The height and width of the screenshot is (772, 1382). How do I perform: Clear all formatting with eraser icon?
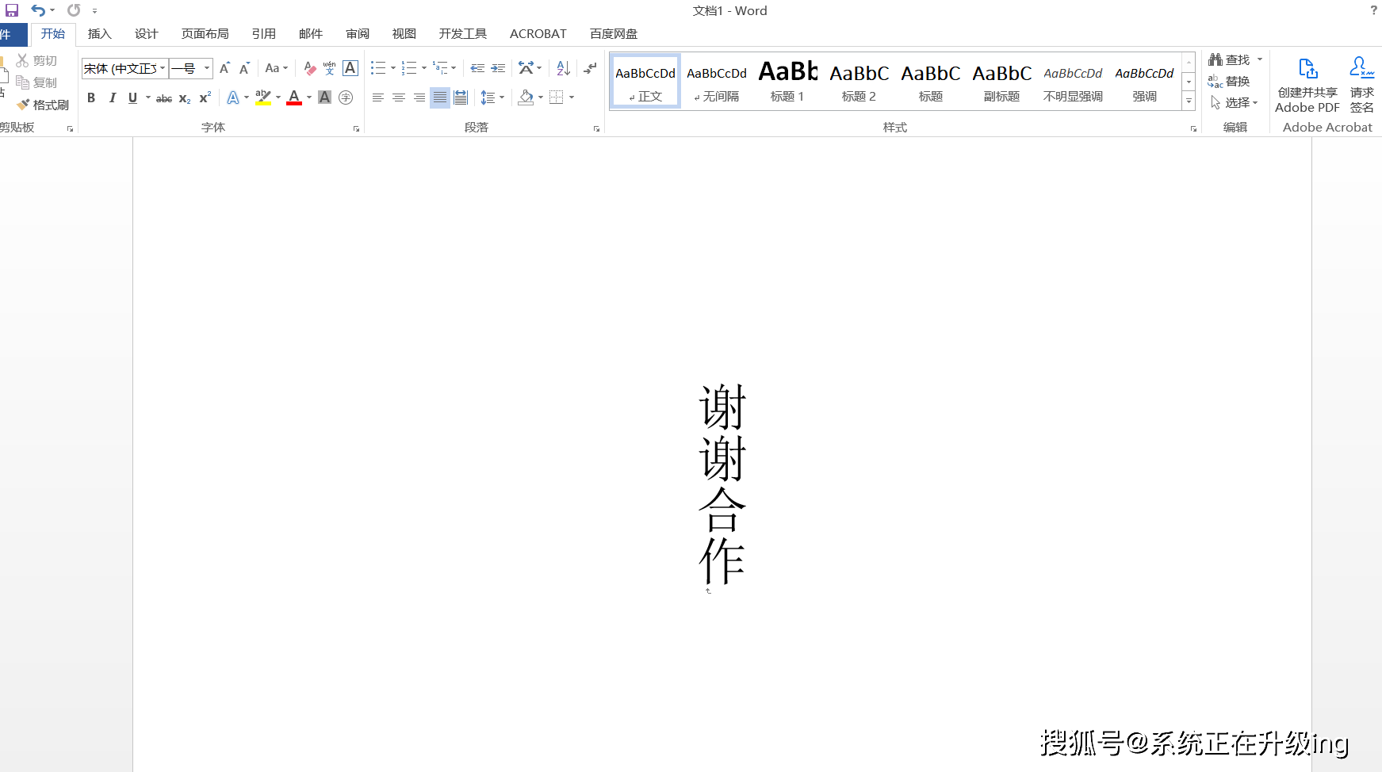tap(310, 69)
